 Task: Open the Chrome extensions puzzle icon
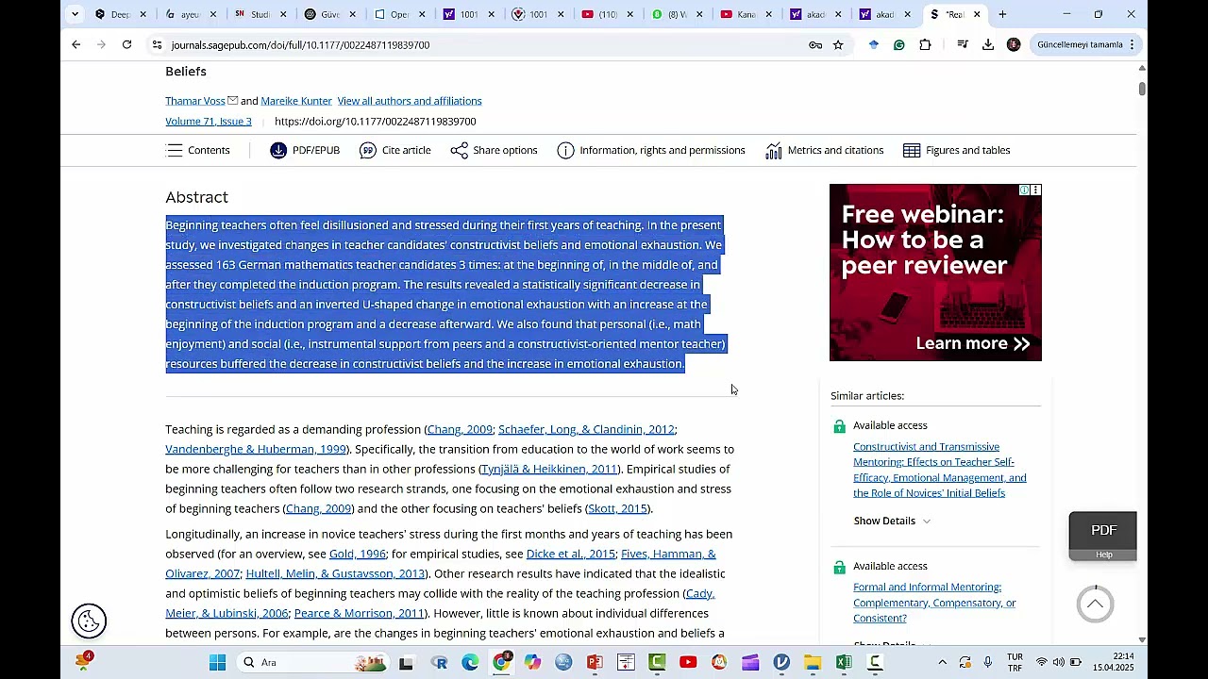(925, 44)
